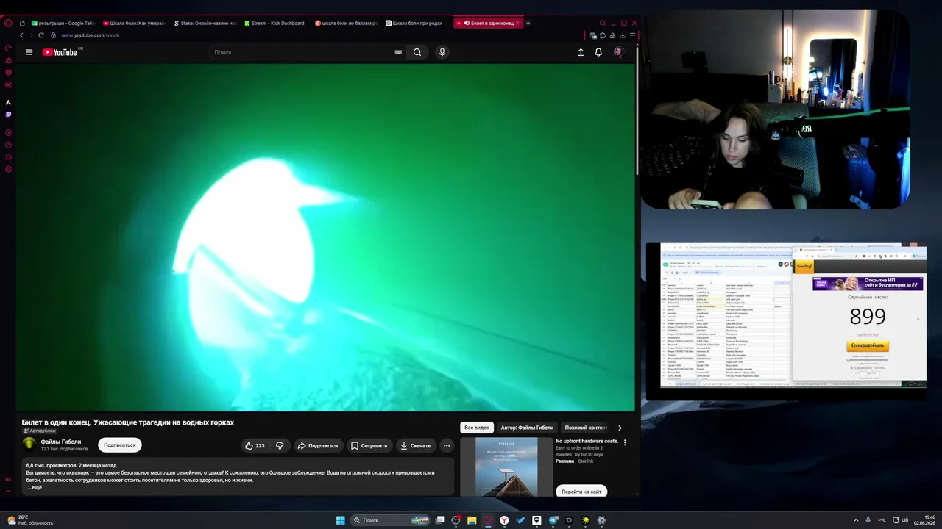Screen dimensions: 942x529
Task: Expand the description with ...ещё
Action: point(35,488)
